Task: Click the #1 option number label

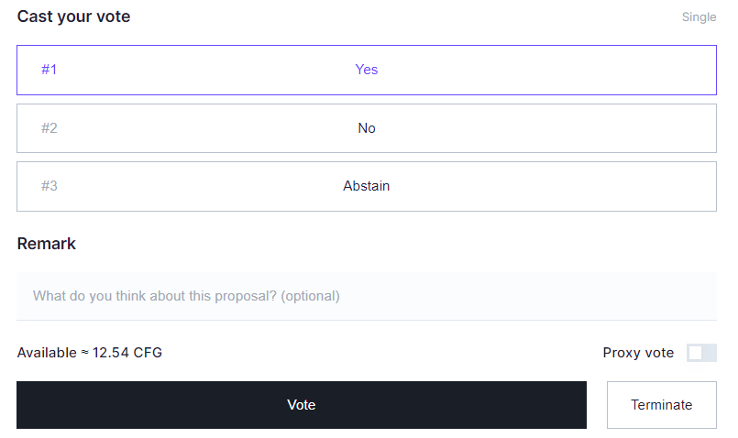Action: pyautogui.click(x=50, y=70)
